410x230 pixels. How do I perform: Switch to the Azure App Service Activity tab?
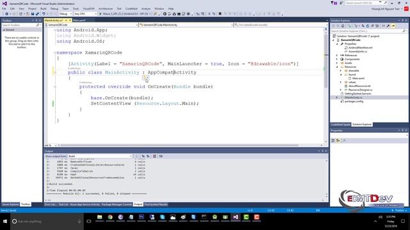85,204
